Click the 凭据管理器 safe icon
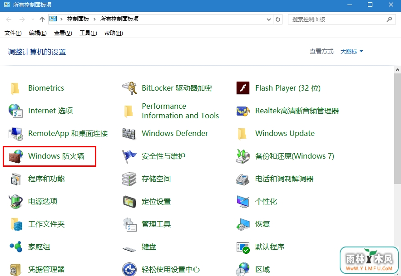This screenshot has height=276, width=401. [x=15, y=270]
